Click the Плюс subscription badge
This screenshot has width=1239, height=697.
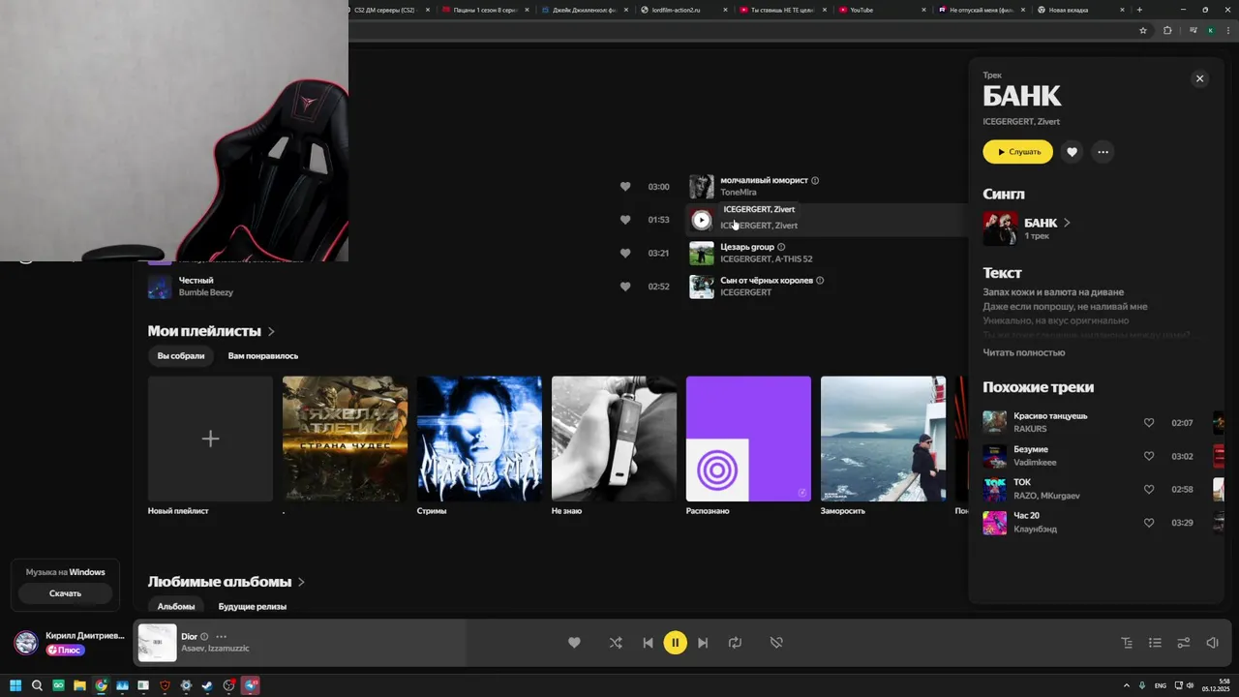click(x=66, y=650)
